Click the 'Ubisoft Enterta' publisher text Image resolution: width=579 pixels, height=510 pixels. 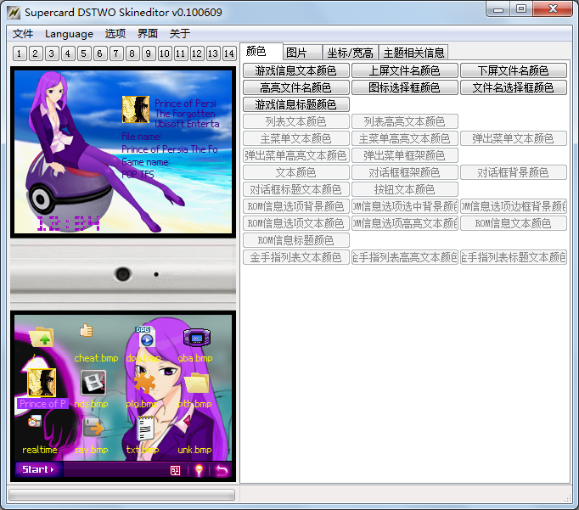click(187, 124)
